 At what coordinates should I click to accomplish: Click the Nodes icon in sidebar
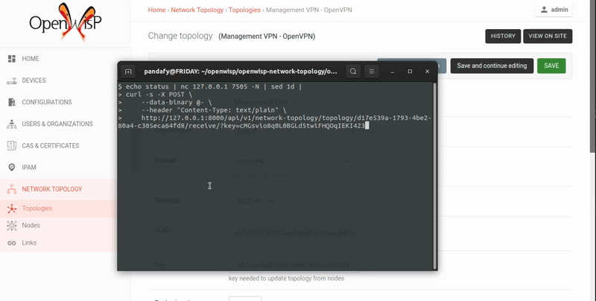pos(12,225)
